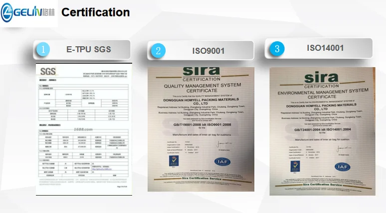Click 'Manufacture and sales of inner air bag for cushions'
Image resolution: width=386 pixels, height=213 pixels.
coord(201,135)
